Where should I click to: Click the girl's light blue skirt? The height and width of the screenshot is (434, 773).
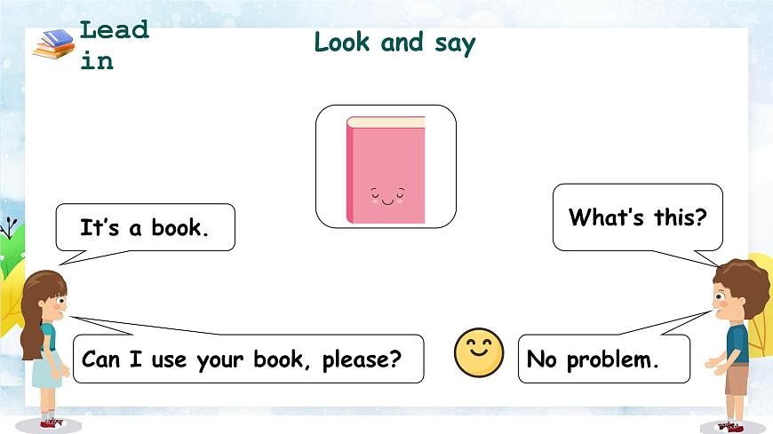point(47,368)
